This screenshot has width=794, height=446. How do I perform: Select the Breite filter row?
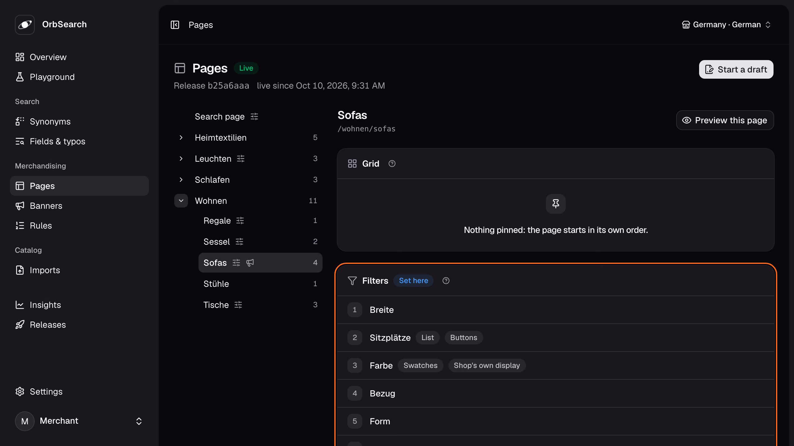click(x=555, y=310)
